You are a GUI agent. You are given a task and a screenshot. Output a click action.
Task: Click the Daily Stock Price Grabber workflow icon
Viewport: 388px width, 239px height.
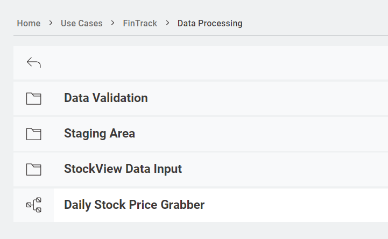click(33, 205)
